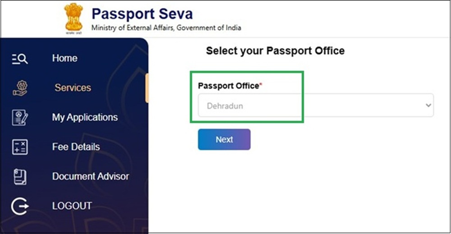Screen dimensions: 451x234
Task: Select the Services menu item
Action: 73,88
